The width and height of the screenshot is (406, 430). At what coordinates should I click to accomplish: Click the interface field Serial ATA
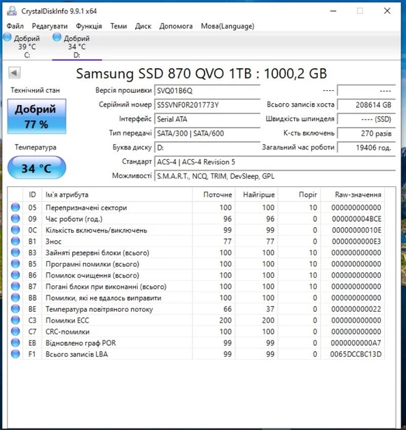pos(207,119)
